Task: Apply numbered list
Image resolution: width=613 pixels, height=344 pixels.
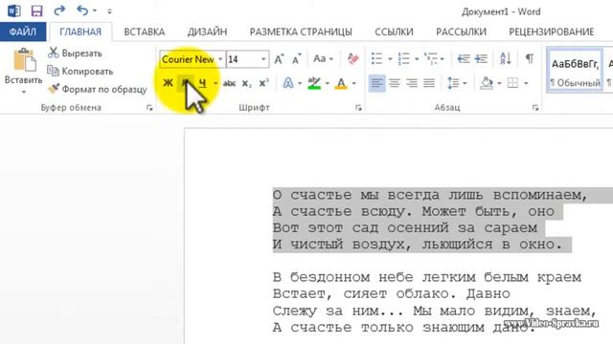Action: (404, 59)
